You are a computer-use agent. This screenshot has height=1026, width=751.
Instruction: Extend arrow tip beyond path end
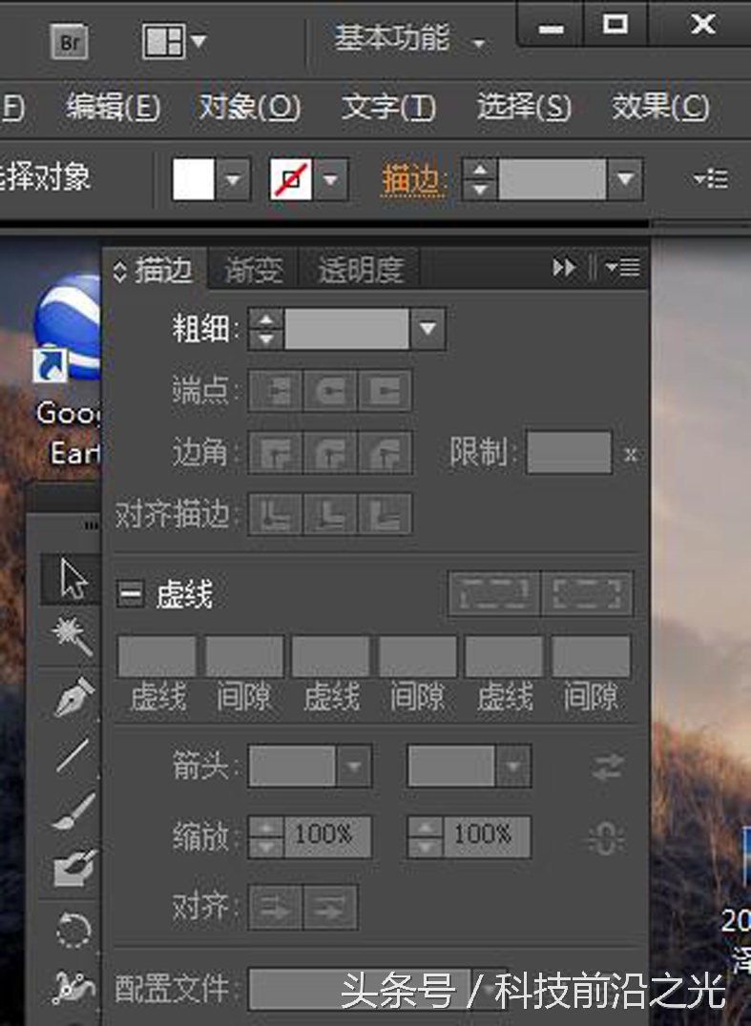point(276,907)
